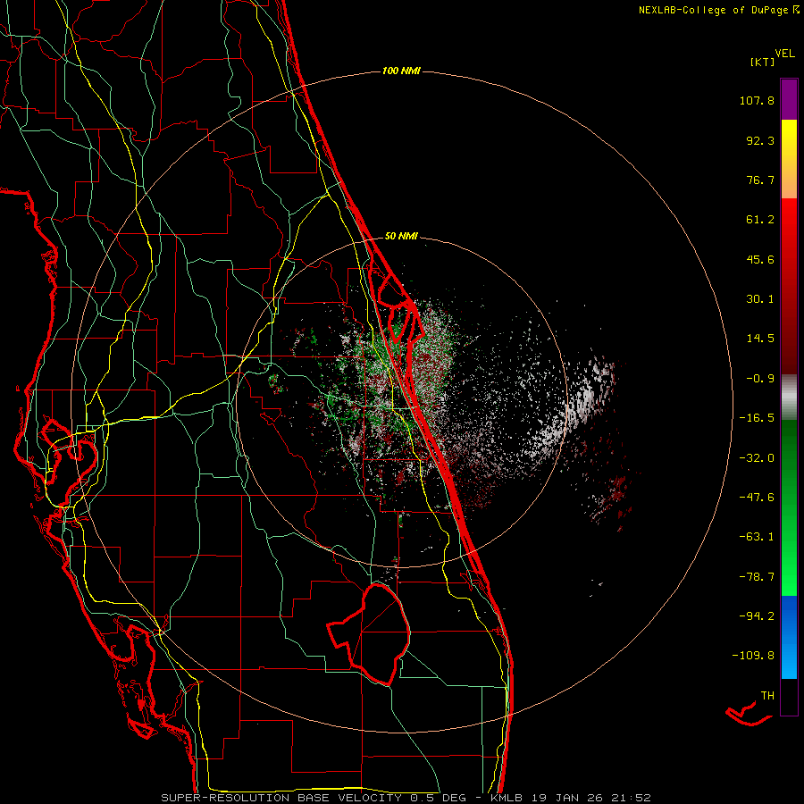The image size is (804, 804).
Task: Pick the dark TH segment of the color bar
Action: pyautogui.click(x=789, y=697)
